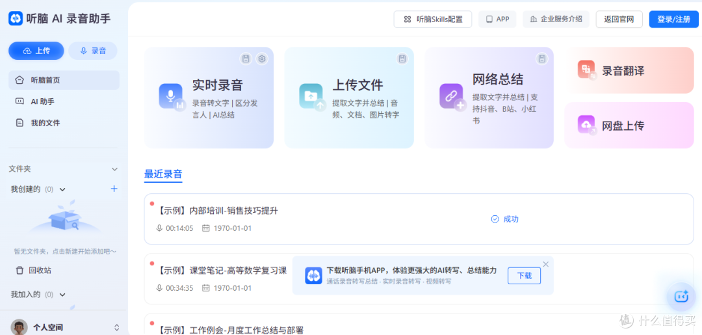Open 网盘上传 feature card
Screen dimensions: 702x335
click(629, 126)
